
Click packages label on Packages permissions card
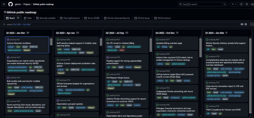181,115
